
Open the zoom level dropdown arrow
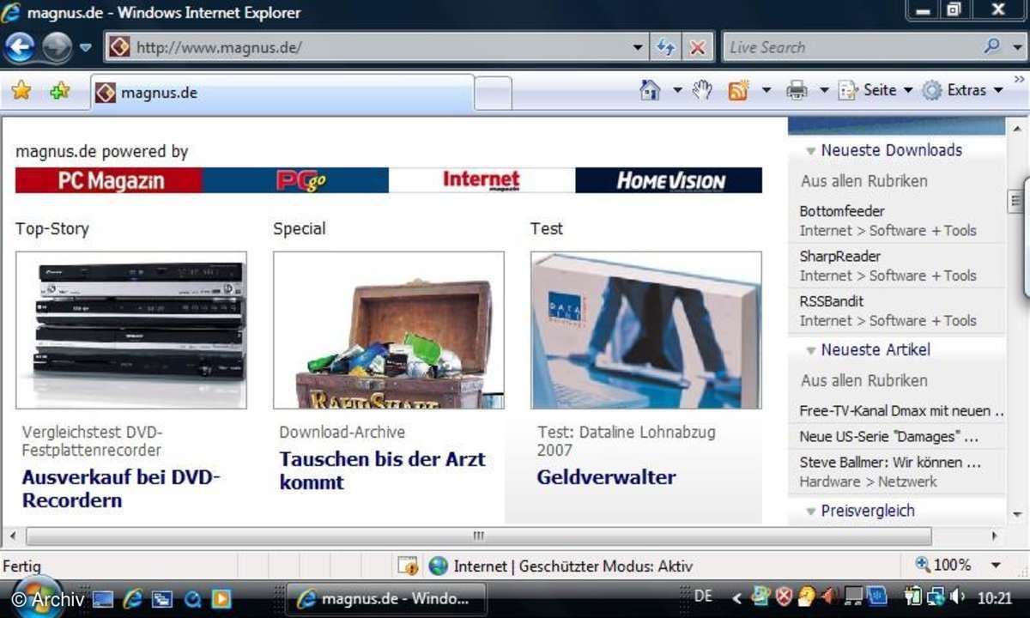pyautogui.click(x=996, y=566)
